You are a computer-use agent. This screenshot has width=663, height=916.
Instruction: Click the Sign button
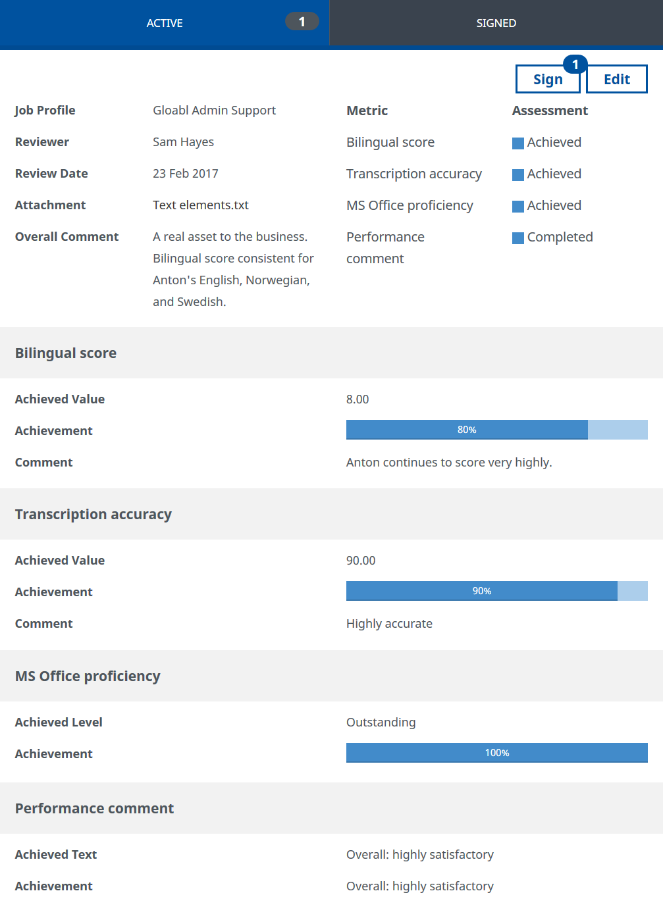(547, 80)
